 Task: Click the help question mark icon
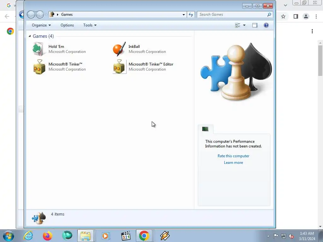tap(266, 25)
